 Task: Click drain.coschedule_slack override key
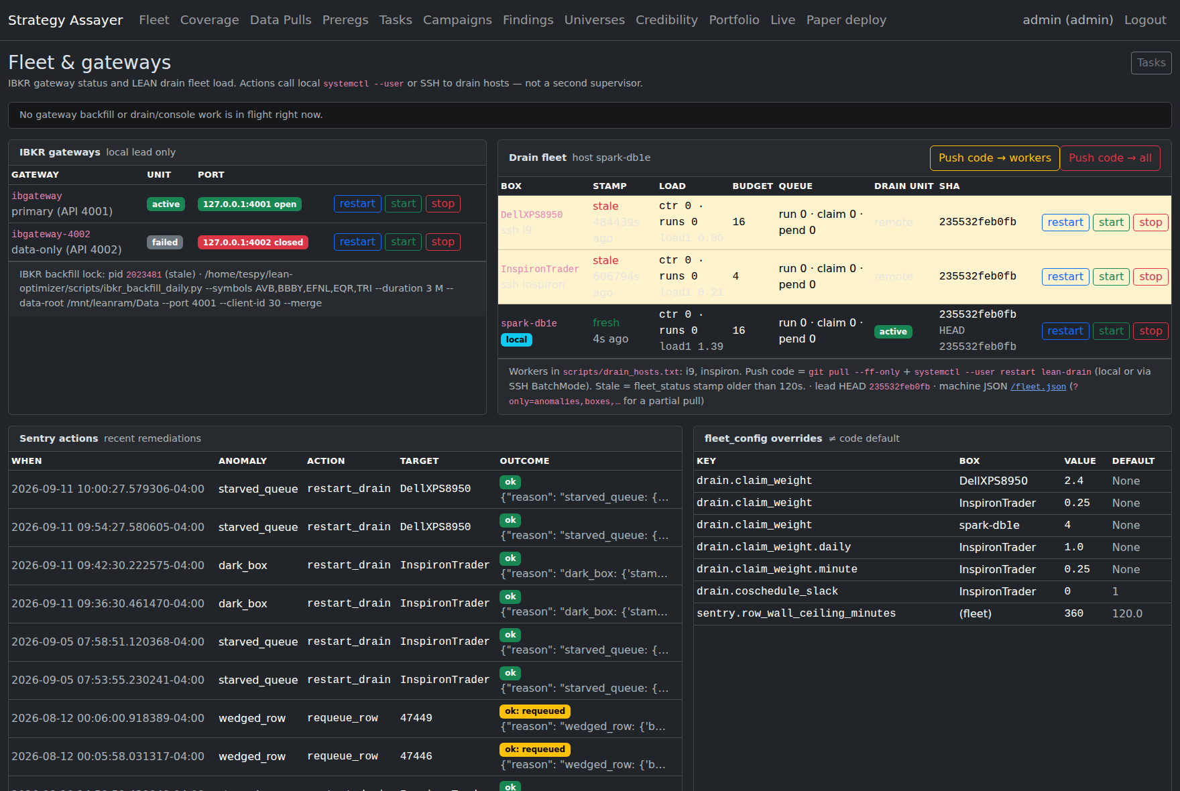click(x=767, y=591)
